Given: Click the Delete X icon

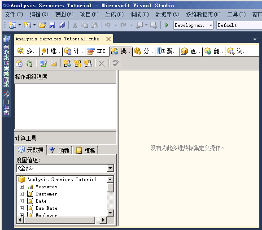Looking at the screenshot, I should [101, 64].
